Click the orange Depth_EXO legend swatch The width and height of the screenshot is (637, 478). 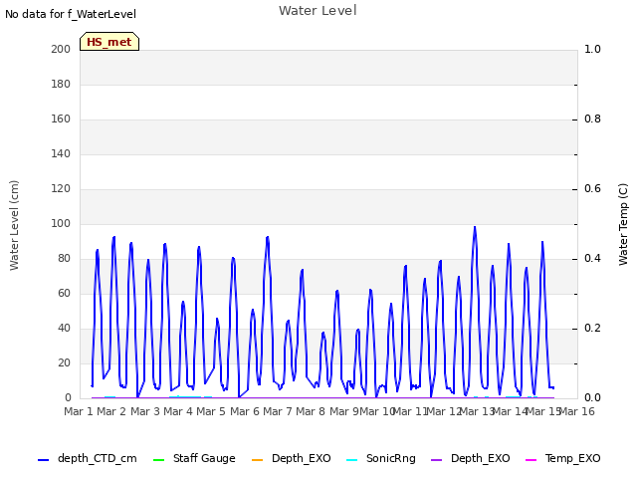click(257, 460)
